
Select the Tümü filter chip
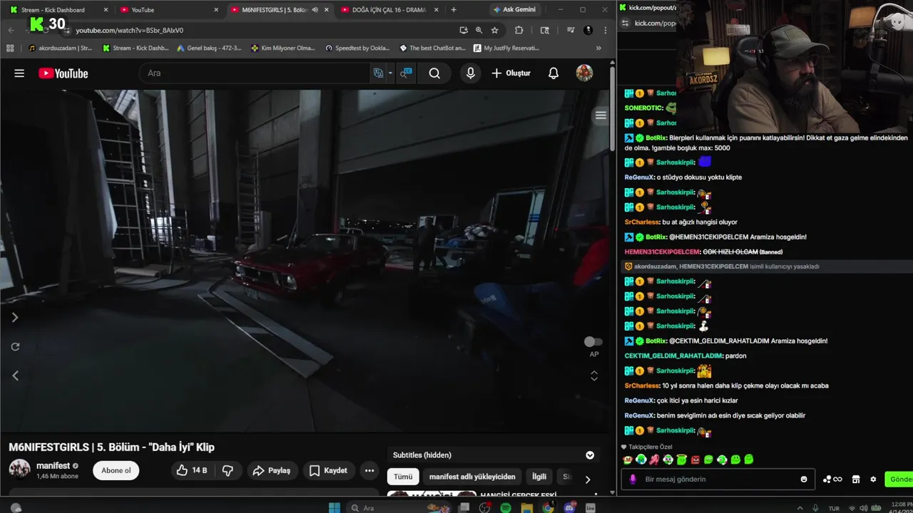point(403,477)
